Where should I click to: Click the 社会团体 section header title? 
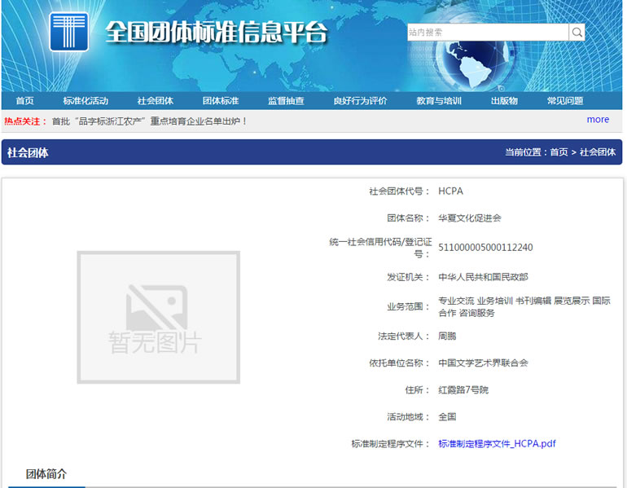(x=28, y=152)
